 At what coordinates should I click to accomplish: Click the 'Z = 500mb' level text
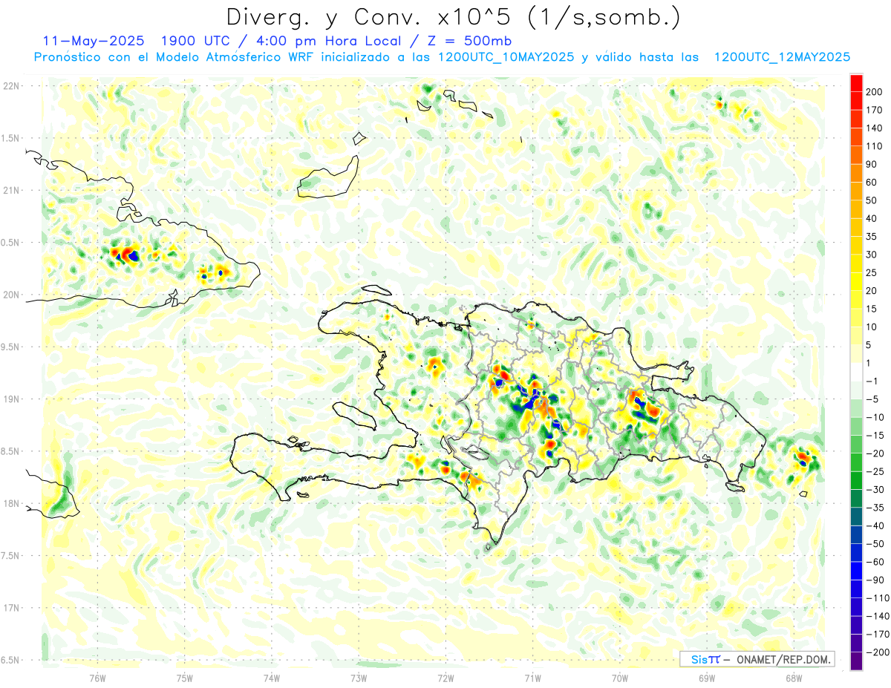[x=468, y=40]
